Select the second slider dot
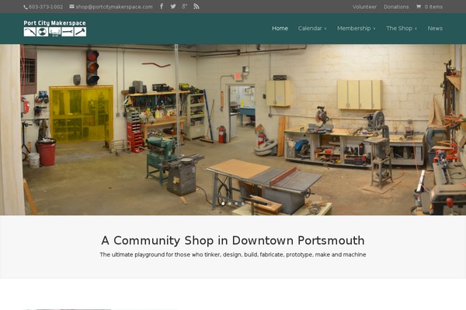 coord(230,203)
